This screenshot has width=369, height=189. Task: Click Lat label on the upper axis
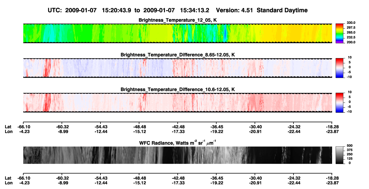[8, 127]
